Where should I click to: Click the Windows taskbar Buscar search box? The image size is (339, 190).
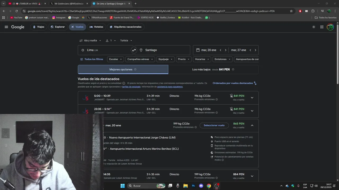click(x=146, y=186)
